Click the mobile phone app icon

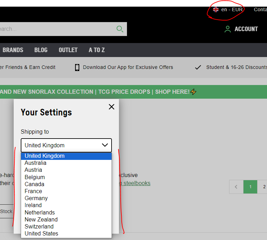77,68
